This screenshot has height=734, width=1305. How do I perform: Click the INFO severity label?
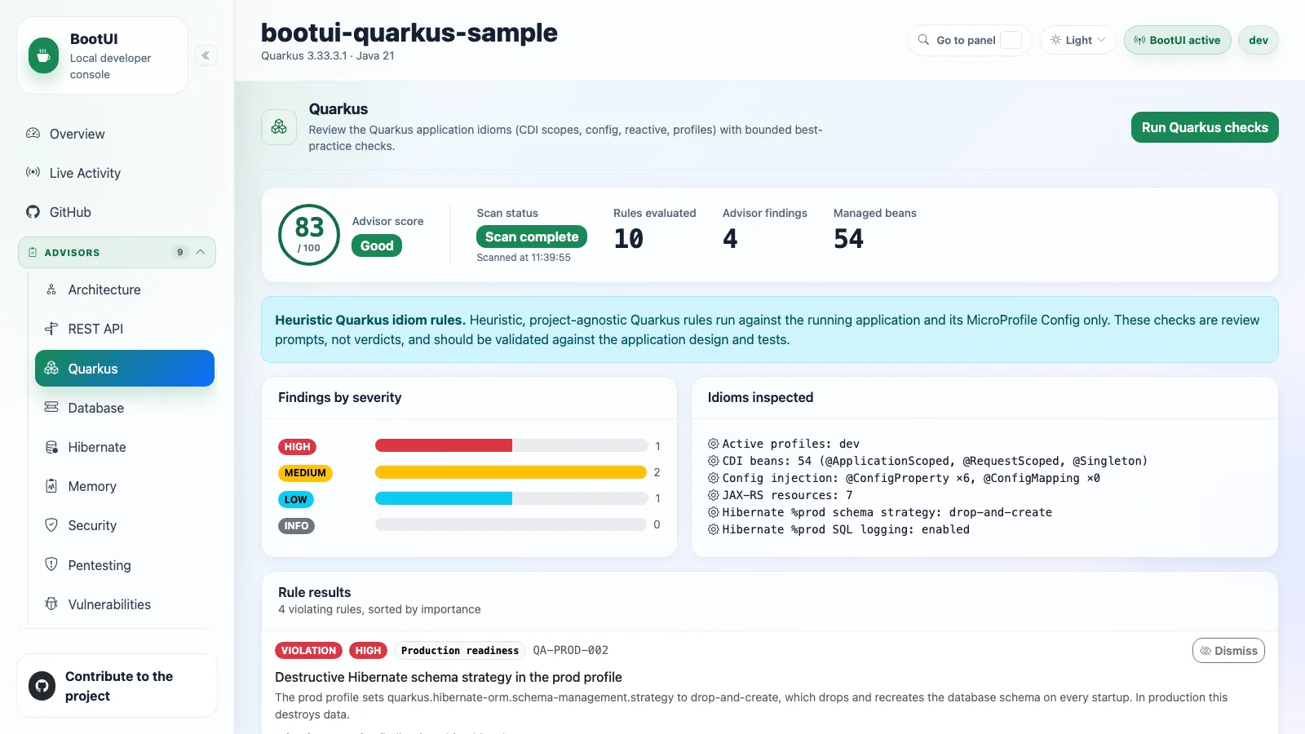pyautogui.click(x=296, y=526)
